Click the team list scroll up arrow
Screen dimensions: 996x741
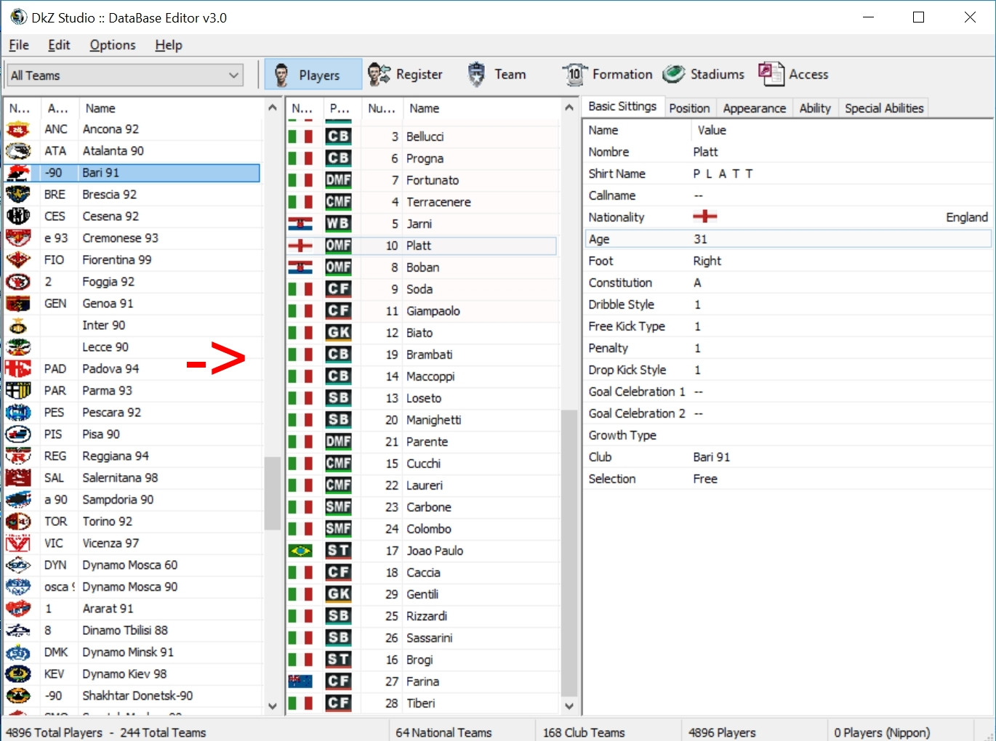pos(273,108)
